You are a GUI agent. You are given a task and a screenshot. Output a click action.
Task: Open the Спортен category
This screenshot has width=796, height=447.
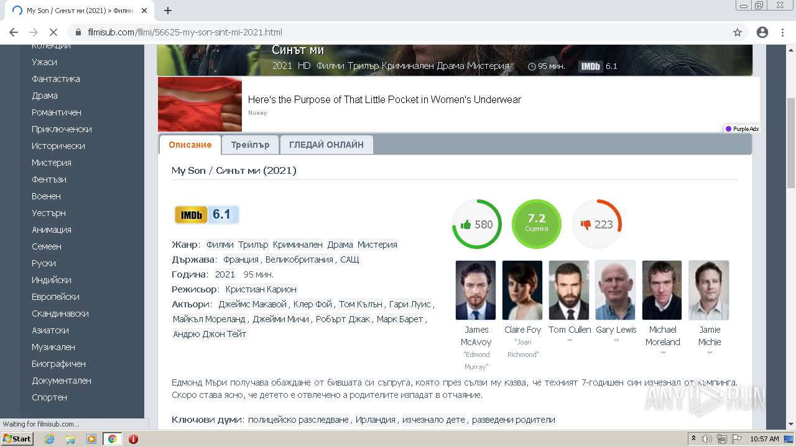[49, 397]
